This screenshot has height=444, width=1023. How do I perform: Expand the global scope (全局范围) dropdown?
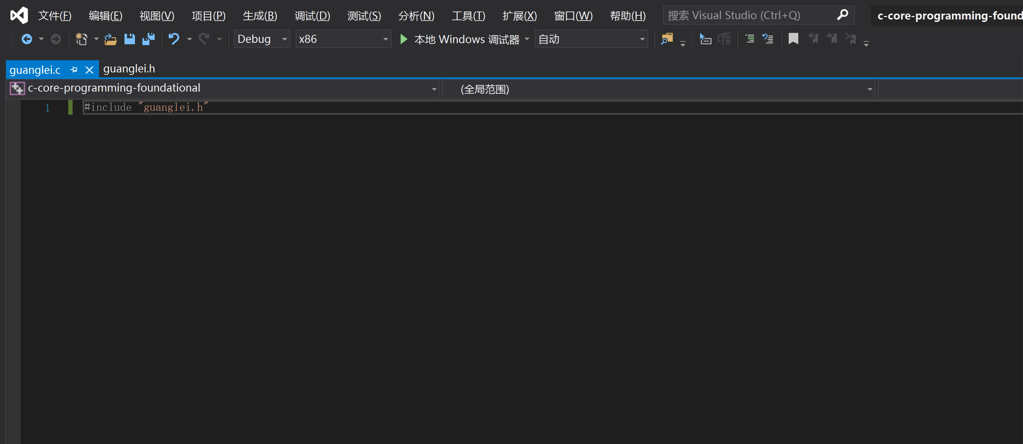coord(869,89)
